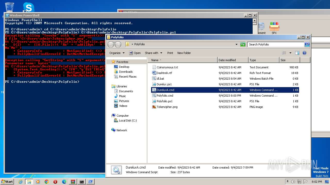Open Action Center flag icon
Image resolution: width=330 pixels, height=185 pixels.
pos(306,181)
